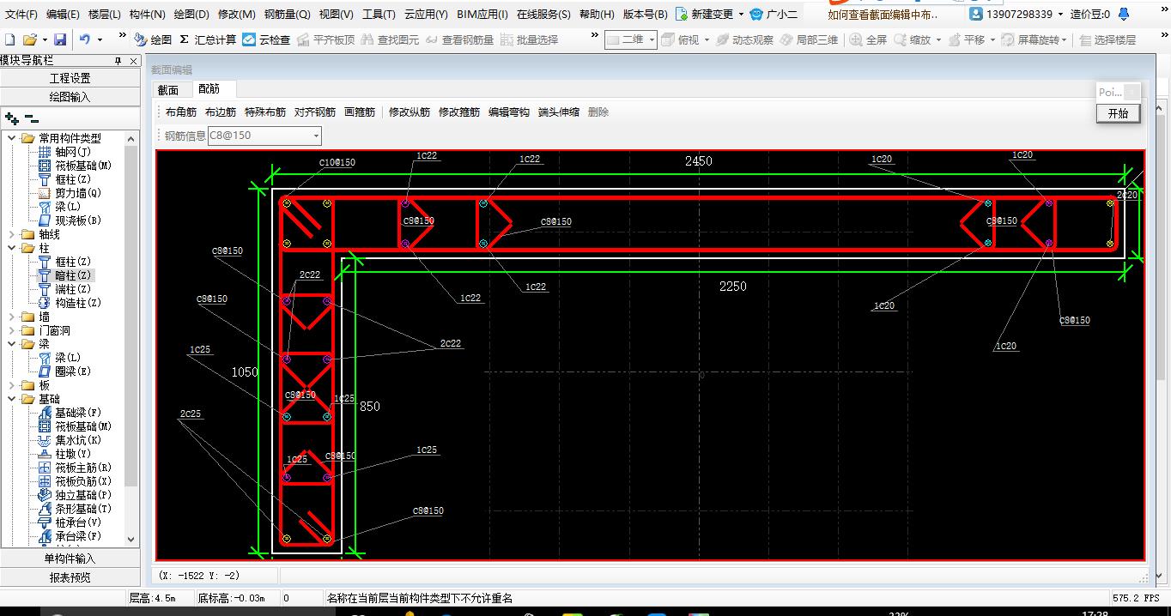
Task: Run 汇总计算 summary calculation
Action: (208, 39)
